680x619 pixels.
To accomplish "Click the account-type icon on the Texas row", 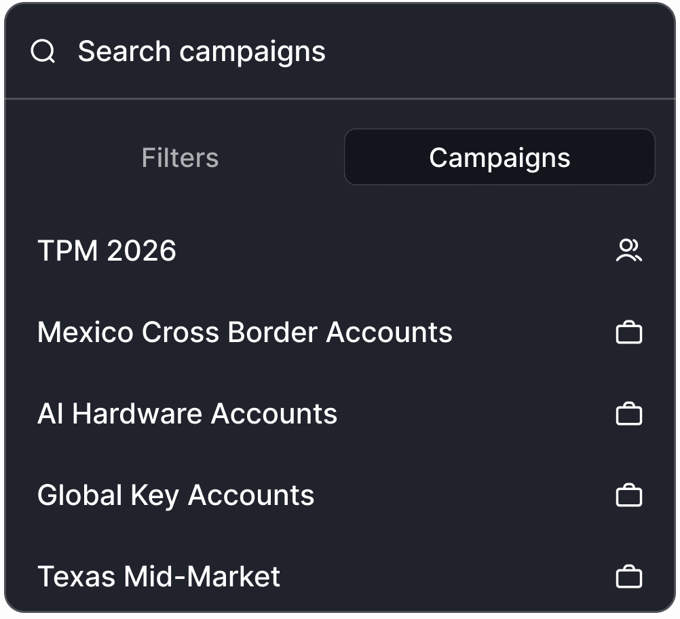I will [629, 576].
